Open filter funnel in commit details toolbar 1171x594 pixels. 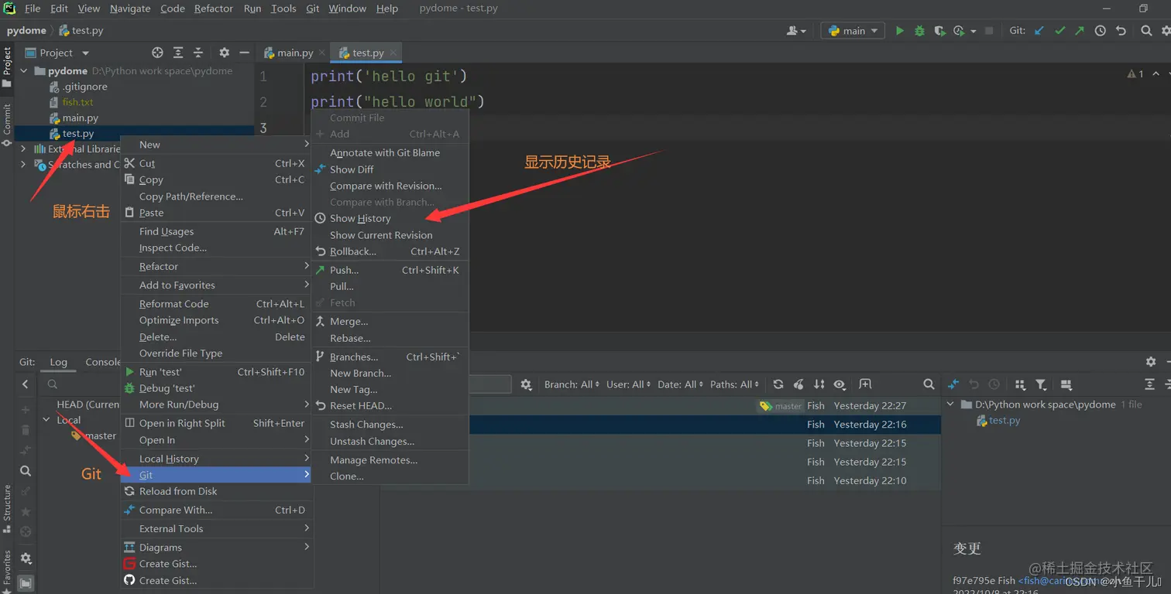(x=1041, y=384)
